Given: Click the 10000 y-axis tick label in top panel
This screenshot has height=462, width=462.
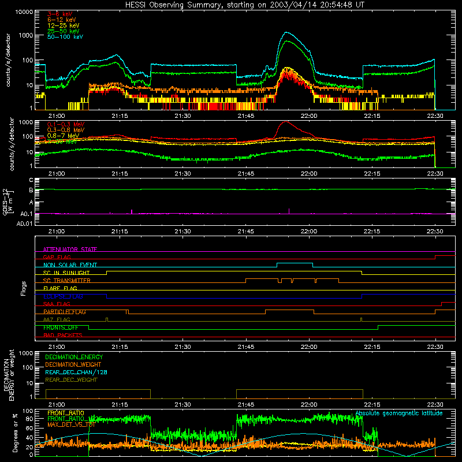Looking at the screenshot, I should pyautogui.click(x=24, y=12).
